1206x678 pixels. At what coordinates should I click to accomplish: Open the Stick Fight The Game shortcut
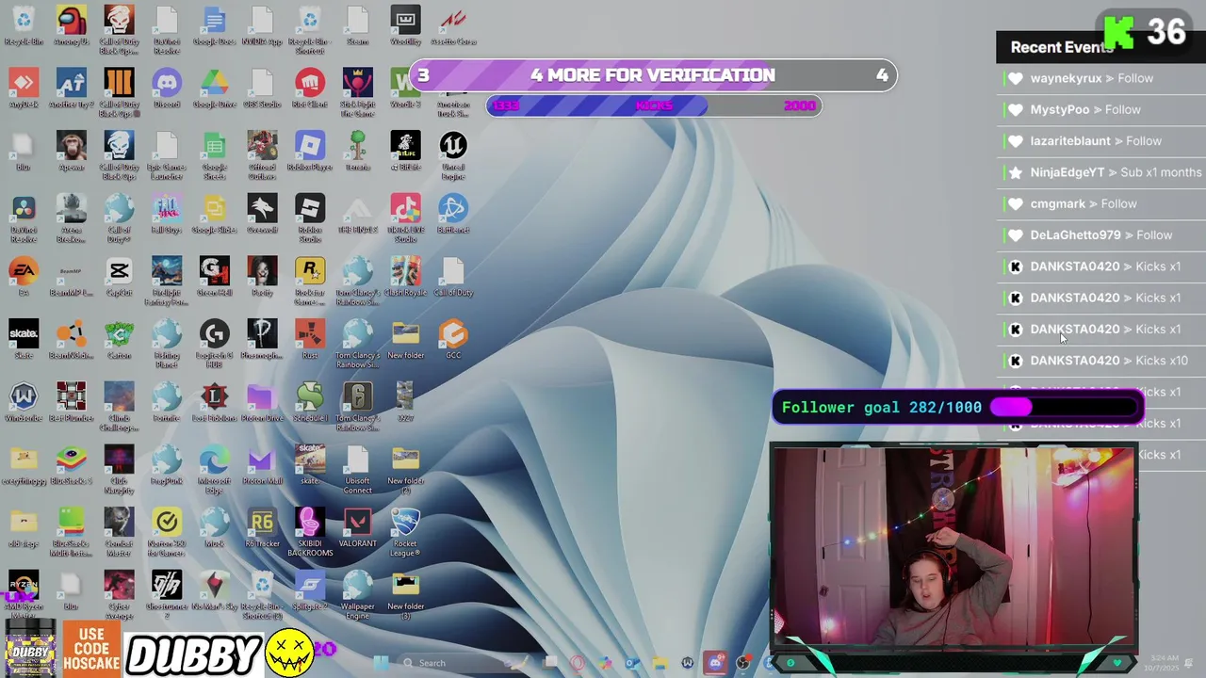(358, 93)
